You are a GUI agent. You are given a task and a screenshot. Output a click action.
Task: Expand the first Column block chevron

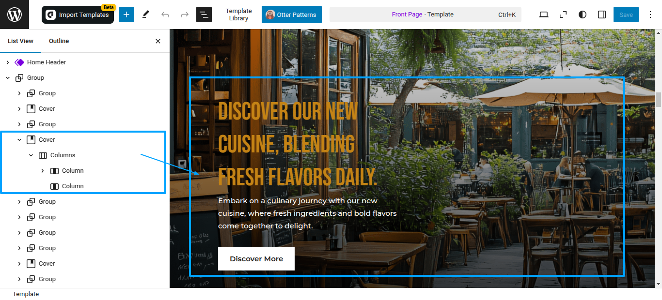pyautogui.click(x=43, y=171)
